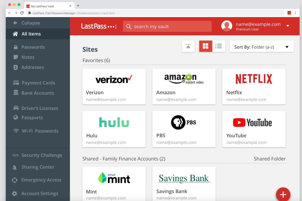Select the My LastPass Vault browser tab
The height and width of the screenshot is (201, 302).
click(x=49, y=6)
